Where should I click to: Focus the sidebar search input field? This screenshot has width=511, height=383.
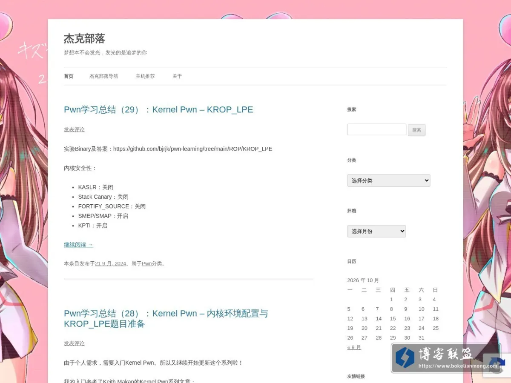click(377, 129)
